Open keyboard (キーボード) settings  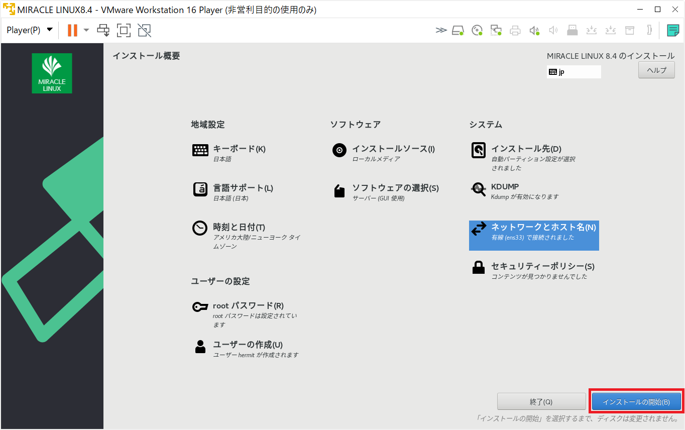[x=230, y=153]
